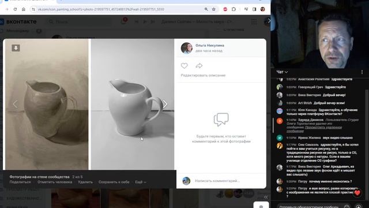
Task: Like the photo with heart icon
Action: point(184,65)
